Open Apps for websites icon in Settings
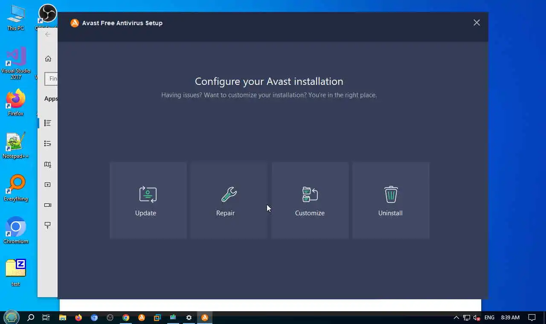The image size is (546, 324). [47, 185]
